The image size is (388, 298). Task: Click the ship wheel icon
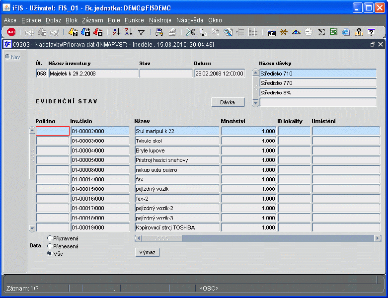tap(284, 32)
